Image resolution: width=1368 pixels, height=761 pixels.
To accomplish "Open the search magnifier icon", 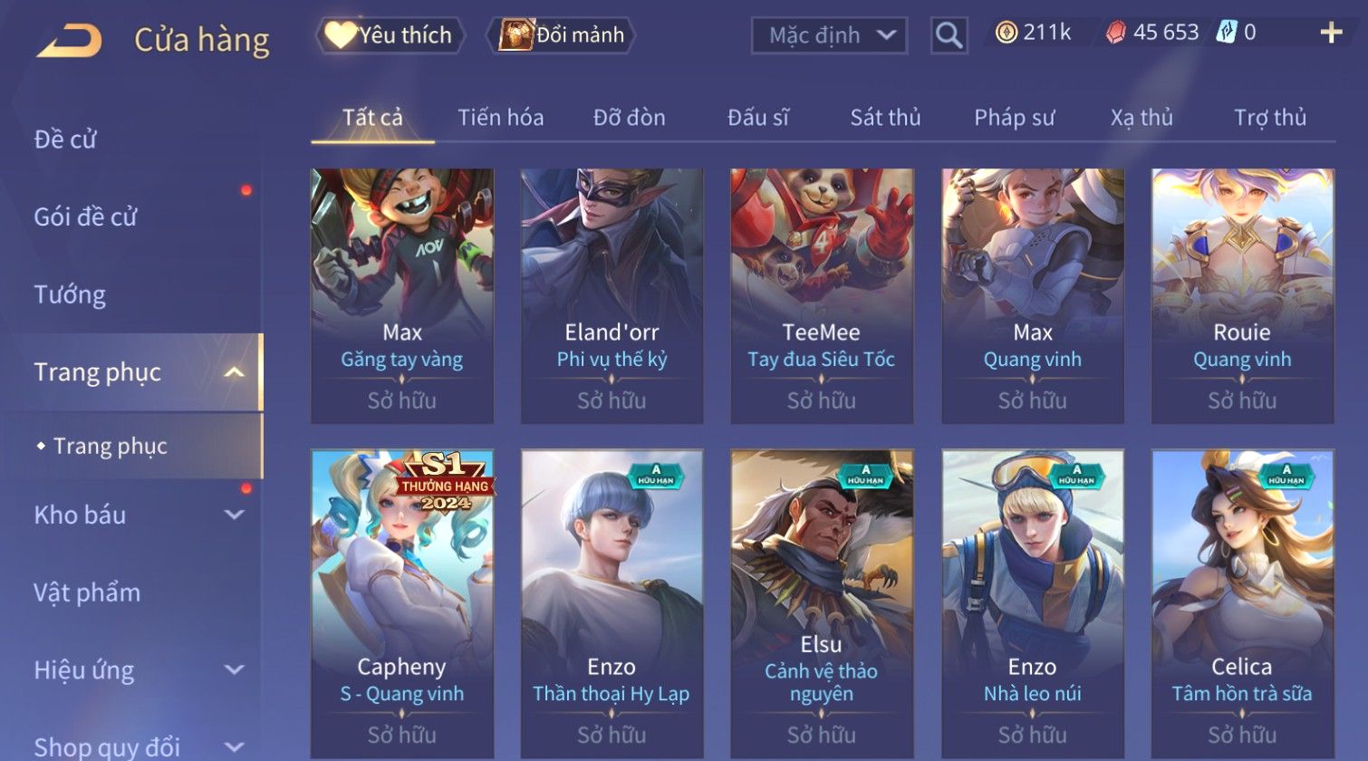I will pos(949,35).
